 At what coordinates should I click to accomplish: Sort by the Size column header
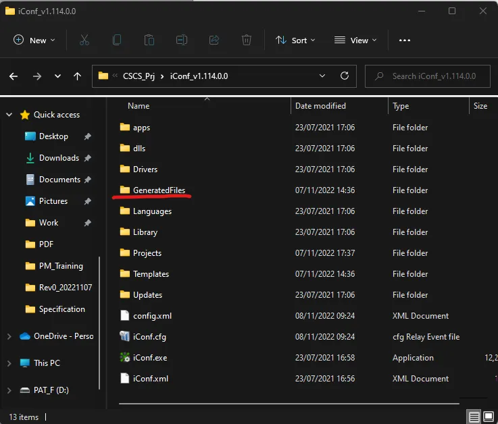[x=480, y=106]
